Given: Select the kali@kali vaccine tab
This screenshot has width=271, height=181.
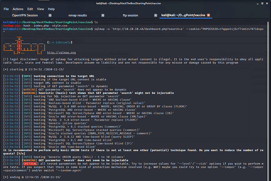Looking at the screenshot, I should [x=183, y=15].
